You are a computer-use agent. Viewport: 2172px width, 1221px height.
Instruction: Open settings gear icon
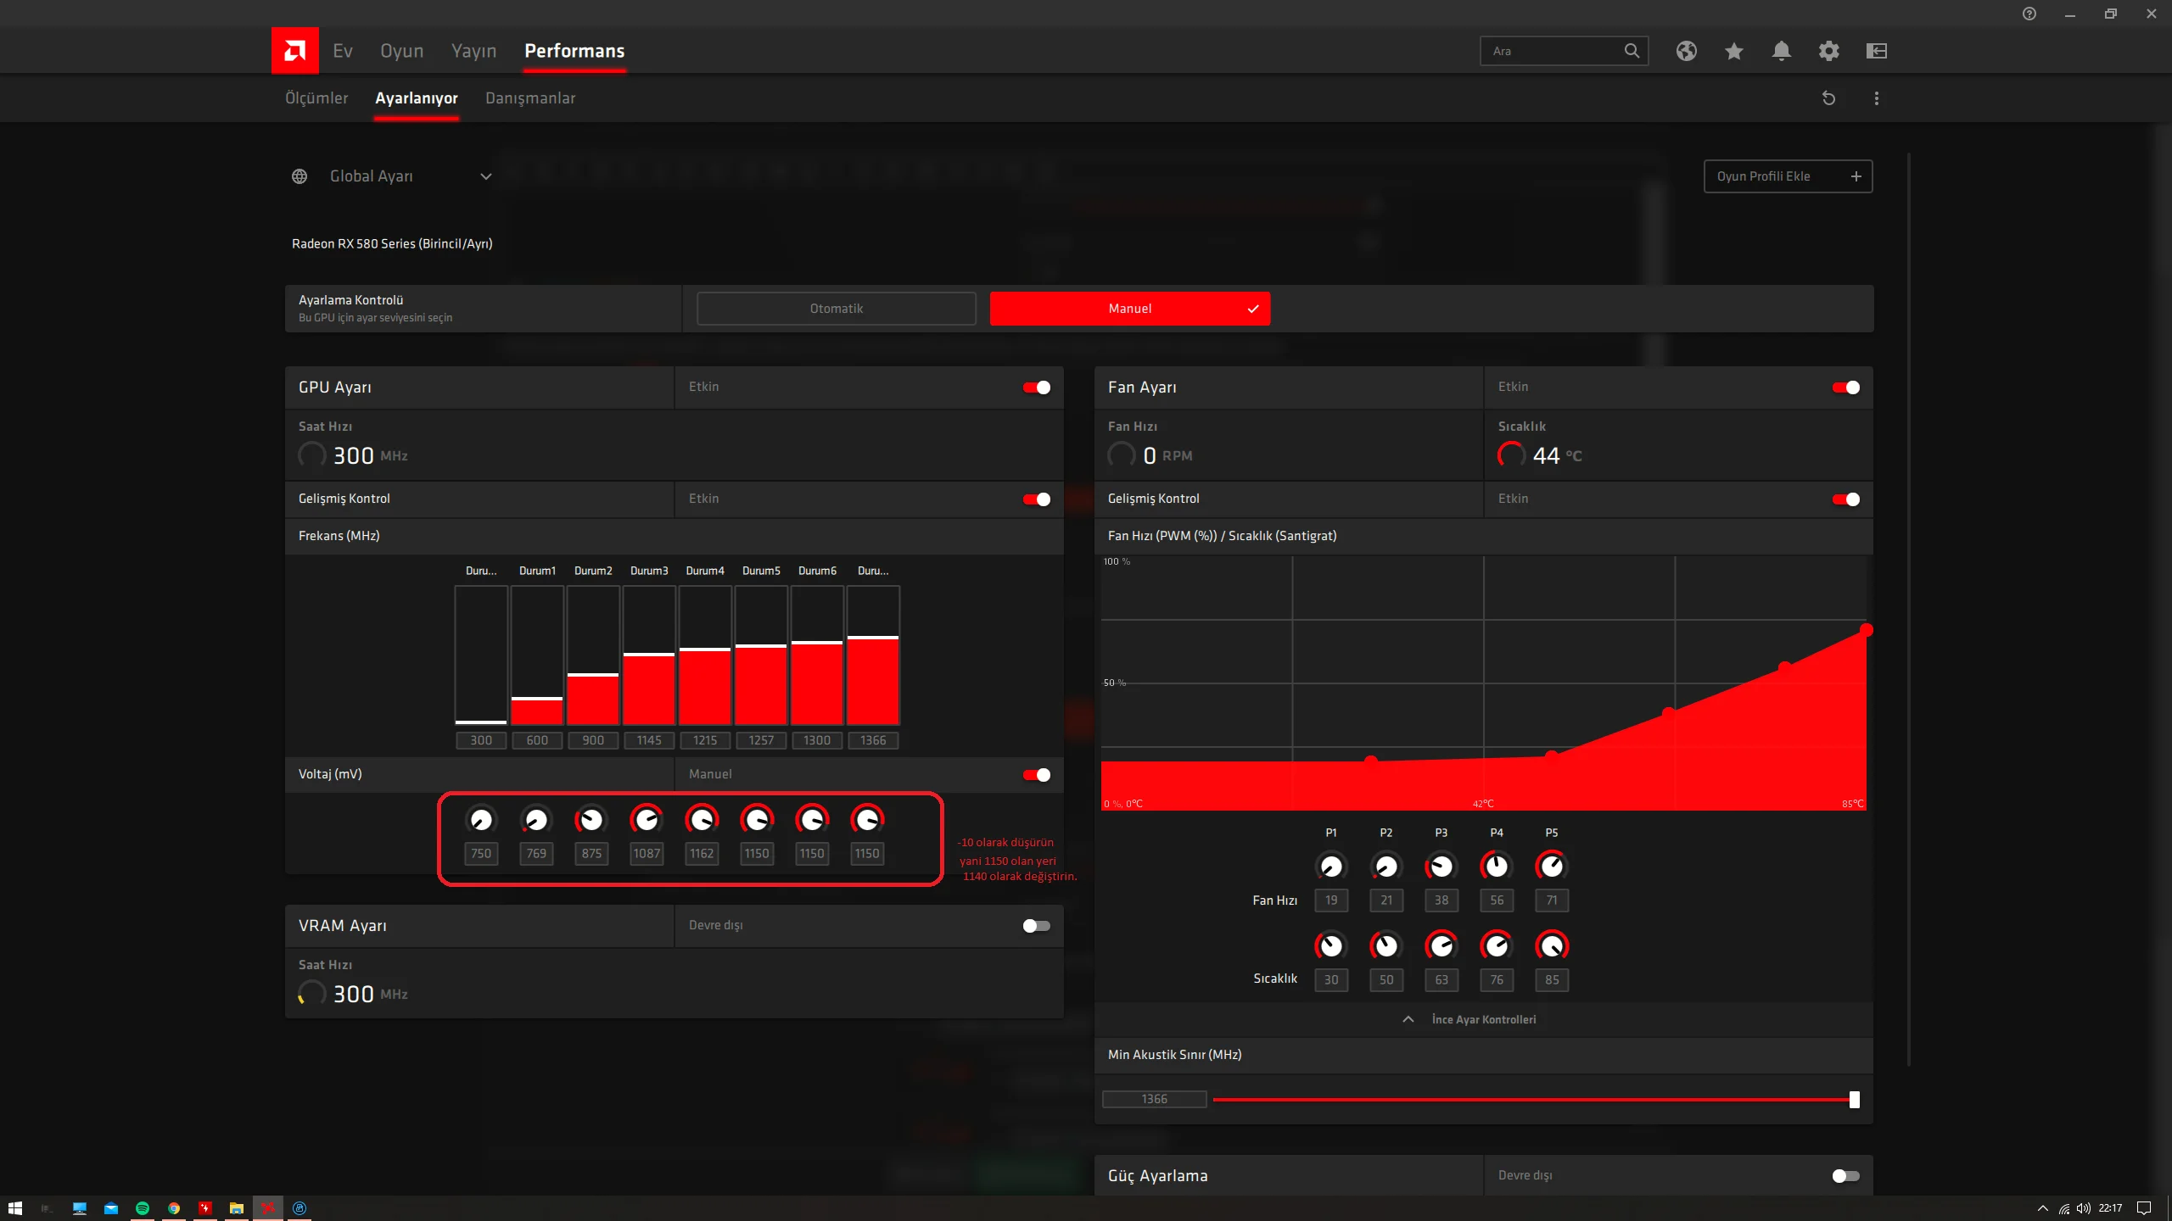click(1828, 51)
